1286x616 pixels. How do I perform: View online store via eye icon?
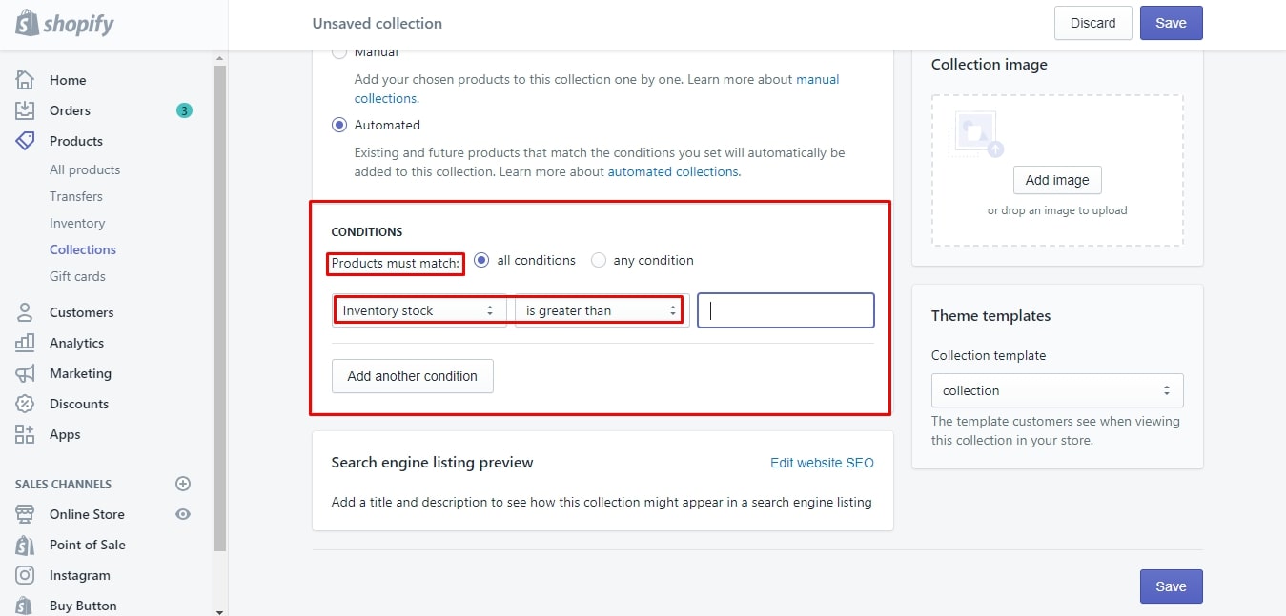tap(183, 514)
